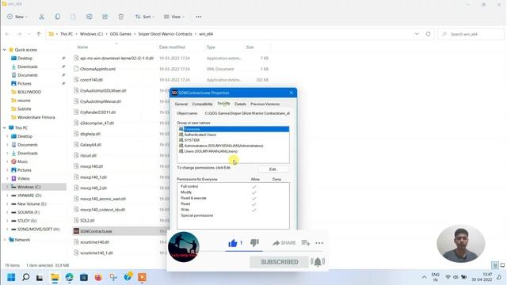Select the SDL2.dll file

[87, 220]
